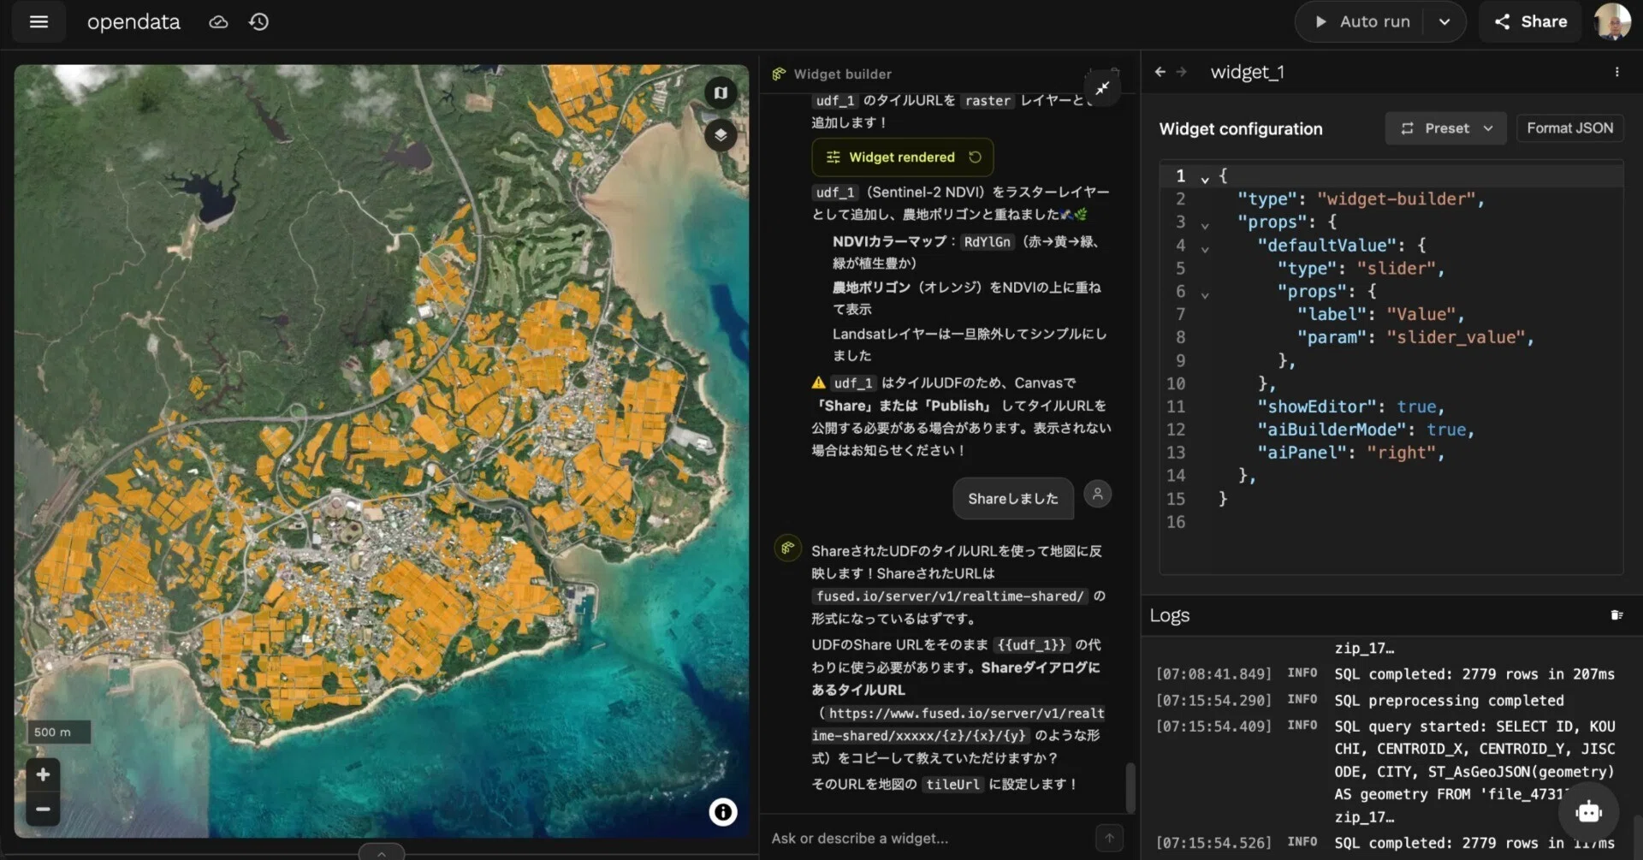Click the Widget builder logo icon

(779, 74)
